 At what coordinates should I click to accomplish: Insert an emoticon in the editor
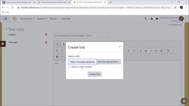pos(134,51)
